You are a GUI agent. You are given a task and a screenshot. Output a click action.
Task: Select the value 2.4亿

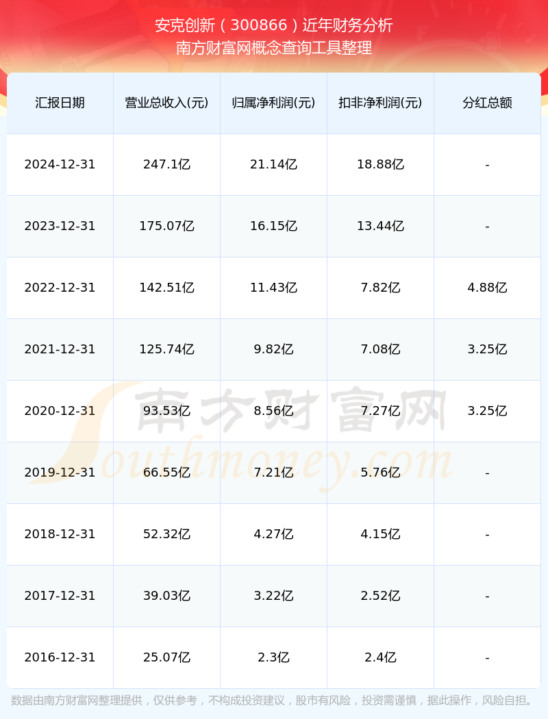click(x=380, y=657)
